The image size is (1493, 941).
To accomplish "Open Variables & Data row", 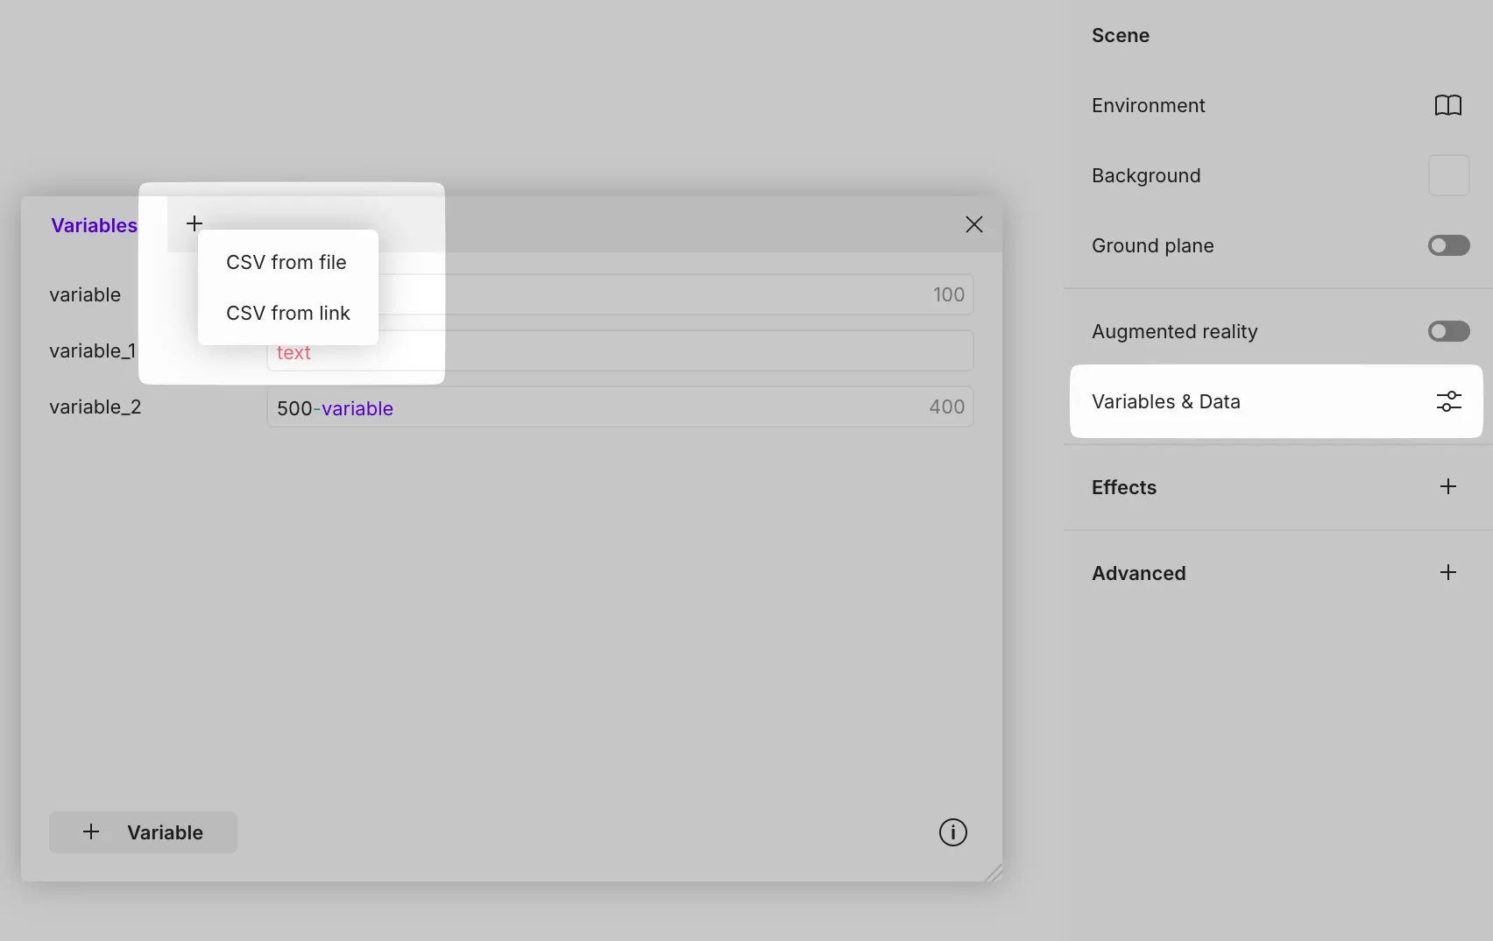I will (1227, 401).
